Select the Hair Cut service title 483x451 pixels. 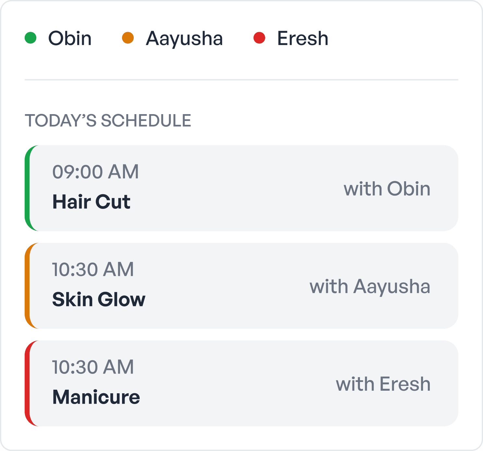tap(92, 202)
